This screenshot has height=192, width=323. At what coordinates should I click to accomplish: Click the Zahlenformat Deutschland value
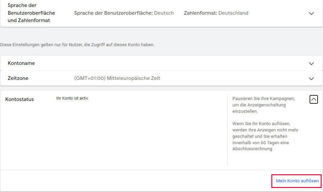click(216, 13)
